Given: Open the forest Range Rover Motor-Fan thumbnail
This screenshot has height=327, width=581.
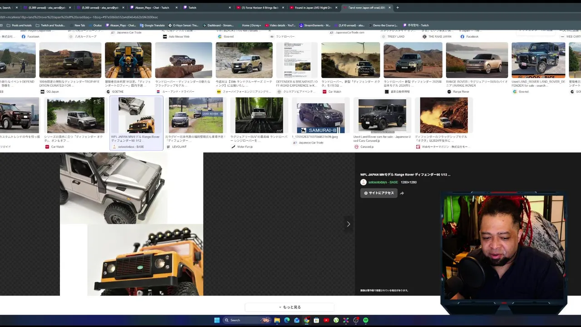Looking at the screenshot, I should click(259, 115).
